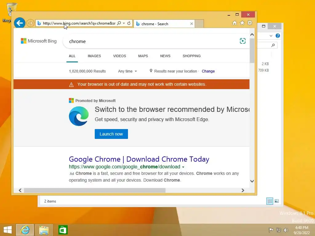The image size is (315, 236).
Task: Switch File Explorer to details view
Action: (x=269, y=201)
